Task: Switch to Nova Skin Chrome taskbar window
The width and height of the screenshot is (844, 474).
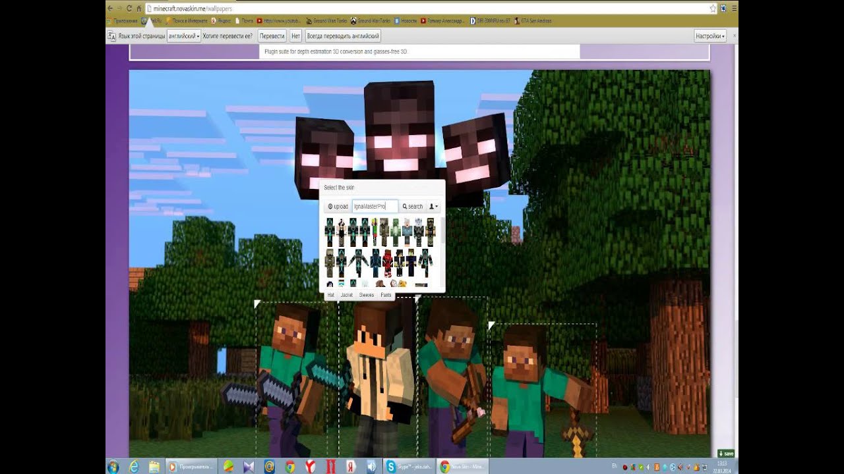Action: coord(463,466)
